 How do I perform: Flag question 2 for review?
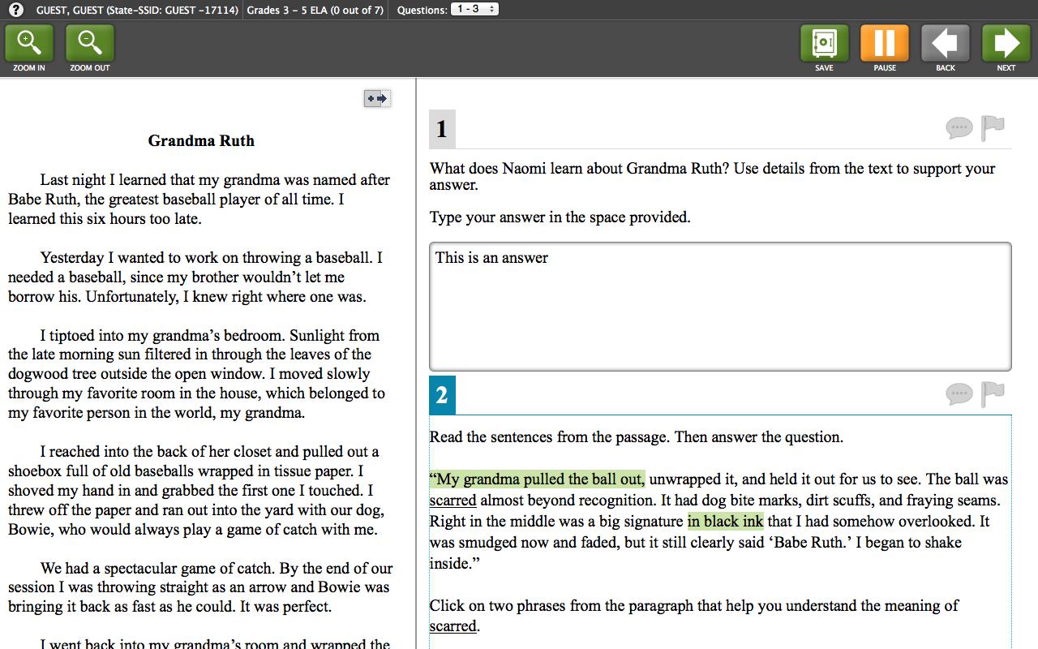[x=993, y=393]
